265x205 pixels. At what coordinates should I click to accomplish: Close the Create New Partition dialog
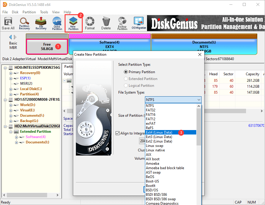[x=199, y=55]
